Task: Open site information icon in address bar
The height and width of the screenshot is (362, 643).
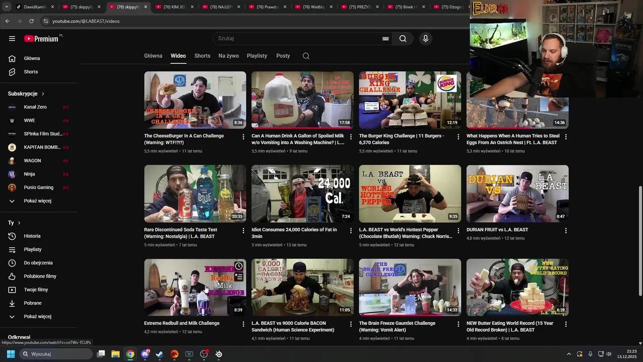Action: pos(46,21)
